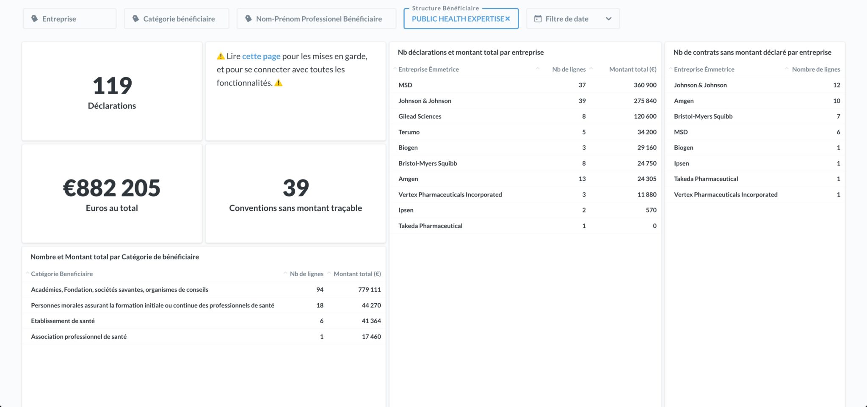Click 'Nombre et Montant total par Catégorie' title

(115, 257)
